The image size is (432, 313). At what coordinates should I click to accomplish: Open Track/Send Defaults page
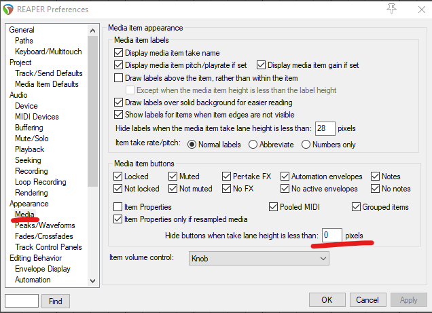pos(49,73)
